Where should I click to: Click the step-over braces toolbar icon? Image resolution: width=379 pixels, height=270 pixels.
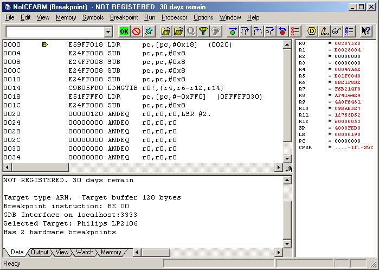click(x=245, y=31)
